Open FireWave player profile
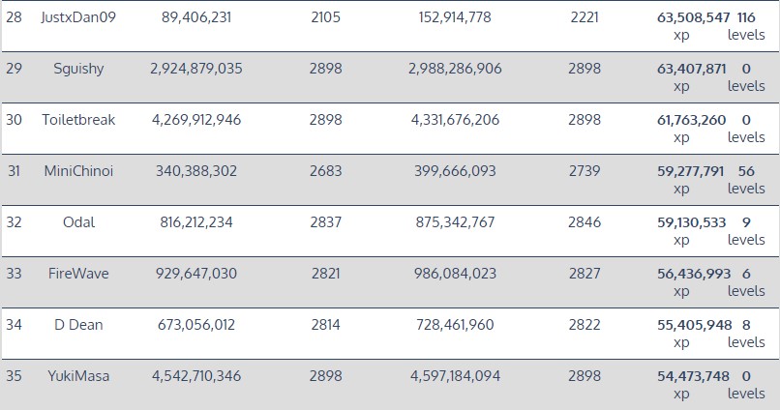Screen dimensions: 780x410 click(x=78, y=274)
